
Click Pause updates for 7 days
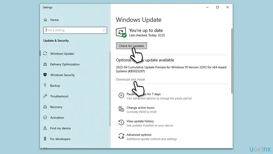143,94
